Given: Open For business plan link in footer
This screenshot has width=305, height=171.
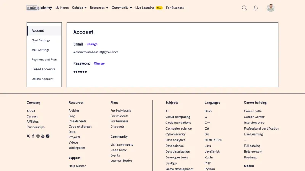Looking at the screenshot, I should 119,121.
